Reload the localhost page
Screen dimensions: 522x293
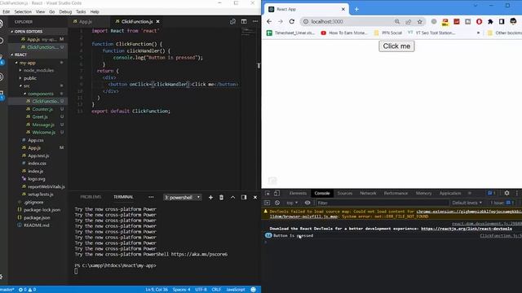[292, 22]
